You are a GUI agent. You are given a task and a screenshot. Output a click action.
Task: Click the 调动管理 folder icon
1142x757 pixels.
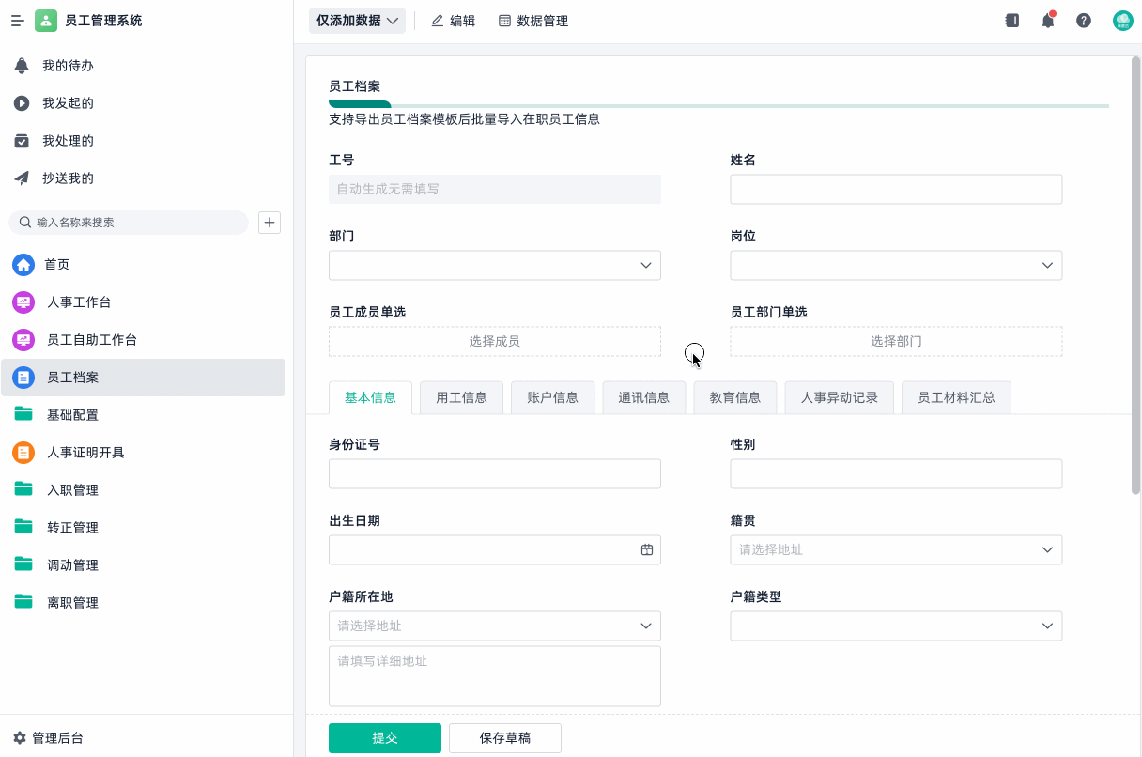click(x=23, y=564)
